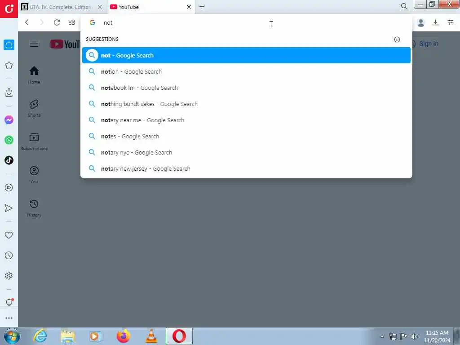Open the heart Pinboards icon
Screen dimensions: 460x345
pyautogui.click(x=9, y=235)
